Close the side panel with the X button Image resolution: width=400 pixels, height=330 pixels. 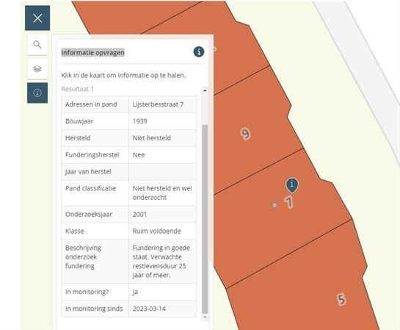(37, 18)
